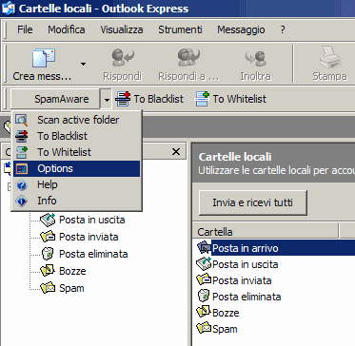Click To Whitelist in the SpamAware toolbar

230,99
